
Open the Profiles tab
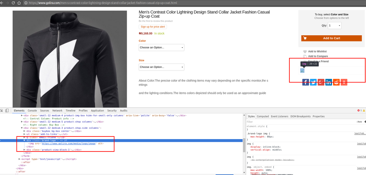click(83, 110)
